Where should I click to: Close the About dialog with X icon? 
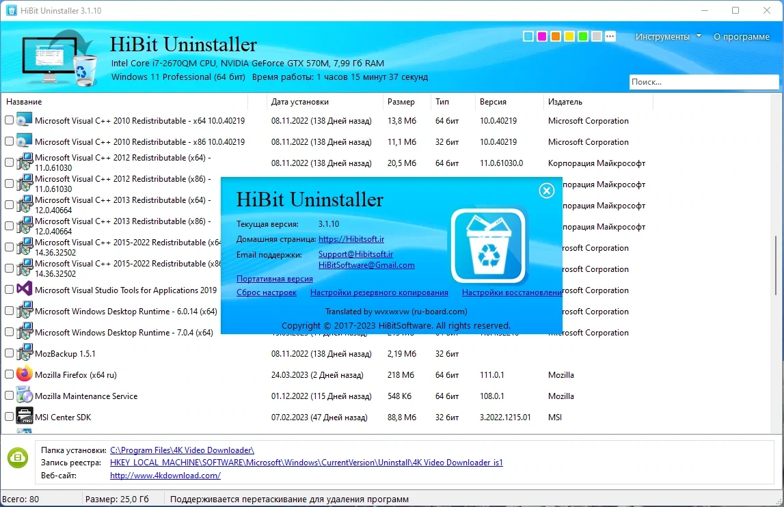(547, 191)
